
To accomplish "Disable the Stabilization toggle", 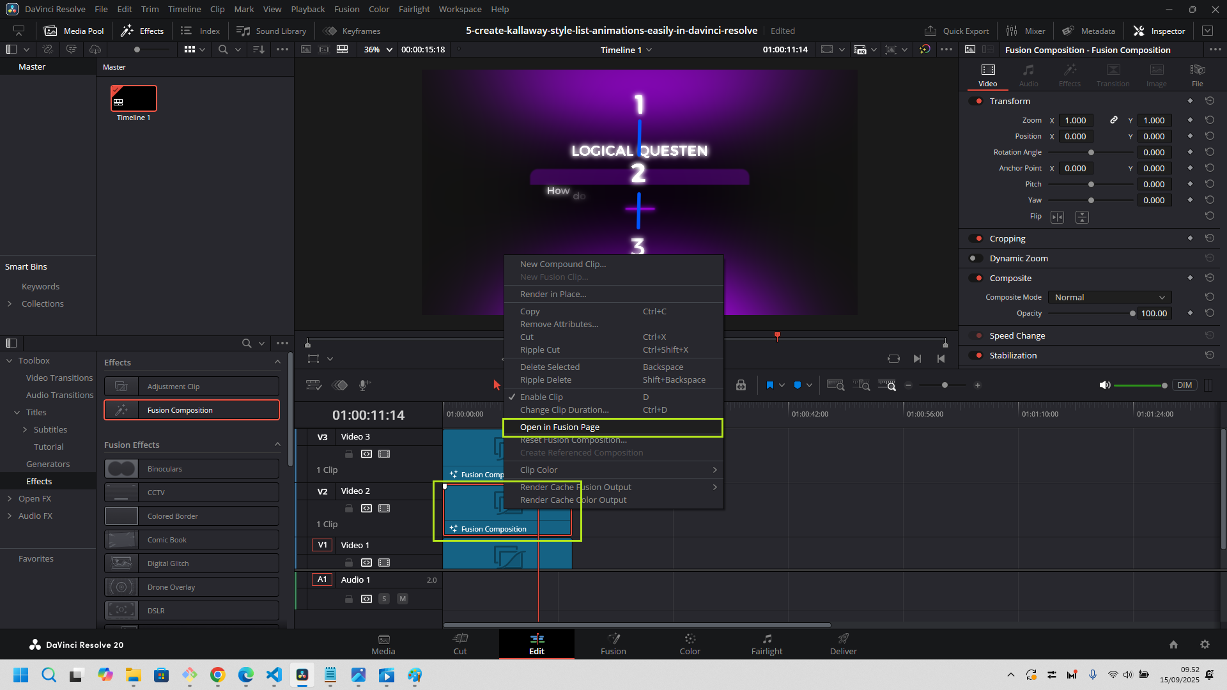I will (x=975, y=356).
